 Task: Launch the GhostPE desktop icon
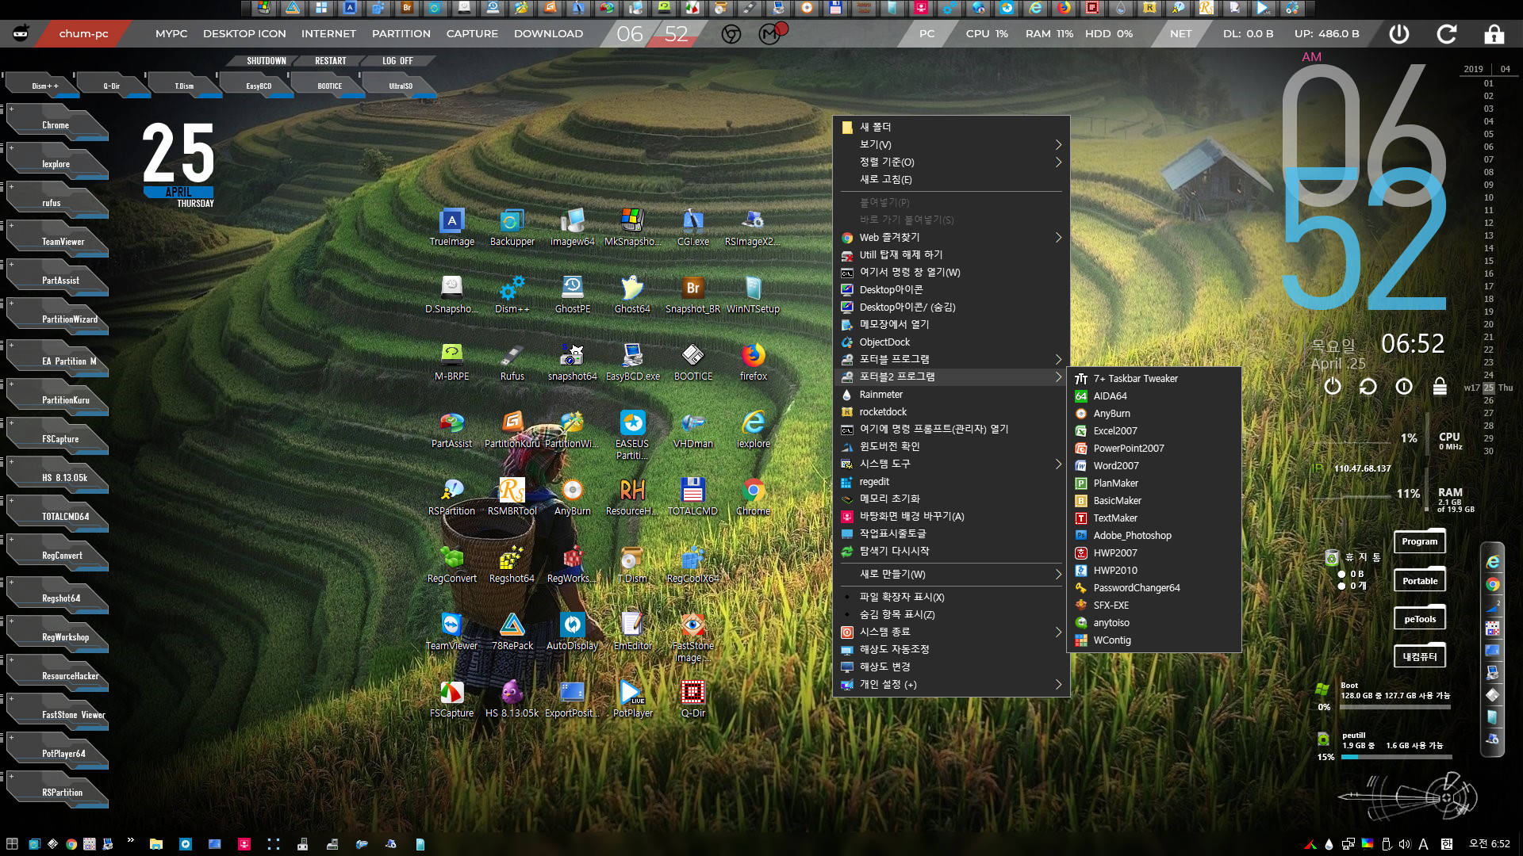572,294
